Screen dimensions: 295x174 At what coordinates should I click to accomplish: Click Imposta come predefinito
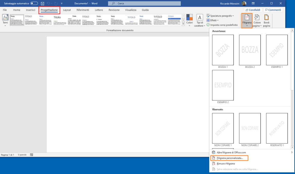tap(222, 25)
